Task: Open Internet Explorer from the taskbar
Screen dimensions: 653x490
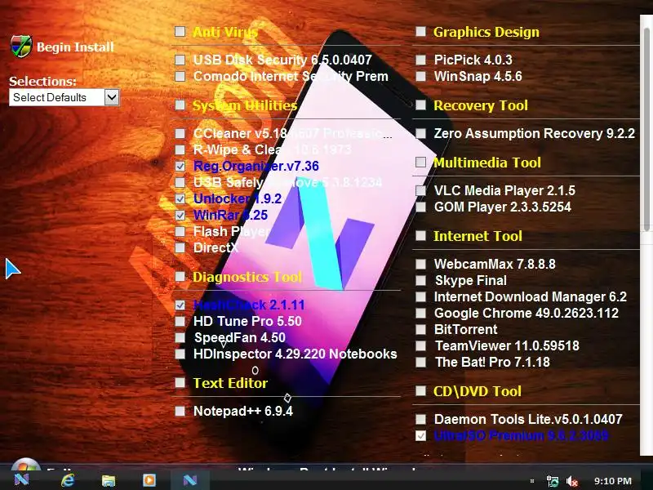Action: pos(68,480)
